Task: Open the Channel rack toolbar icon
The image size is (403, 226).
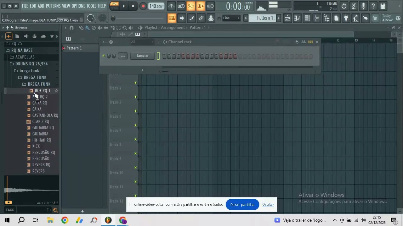Action: pos(307,18)
